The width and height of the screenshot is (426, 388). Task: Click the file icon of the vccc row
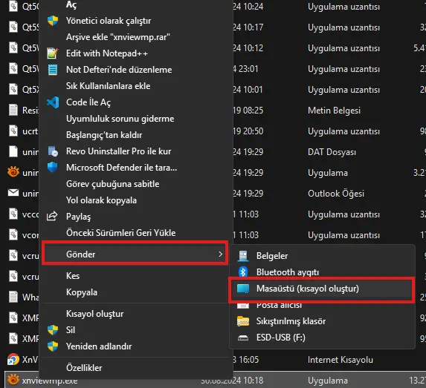13,214
